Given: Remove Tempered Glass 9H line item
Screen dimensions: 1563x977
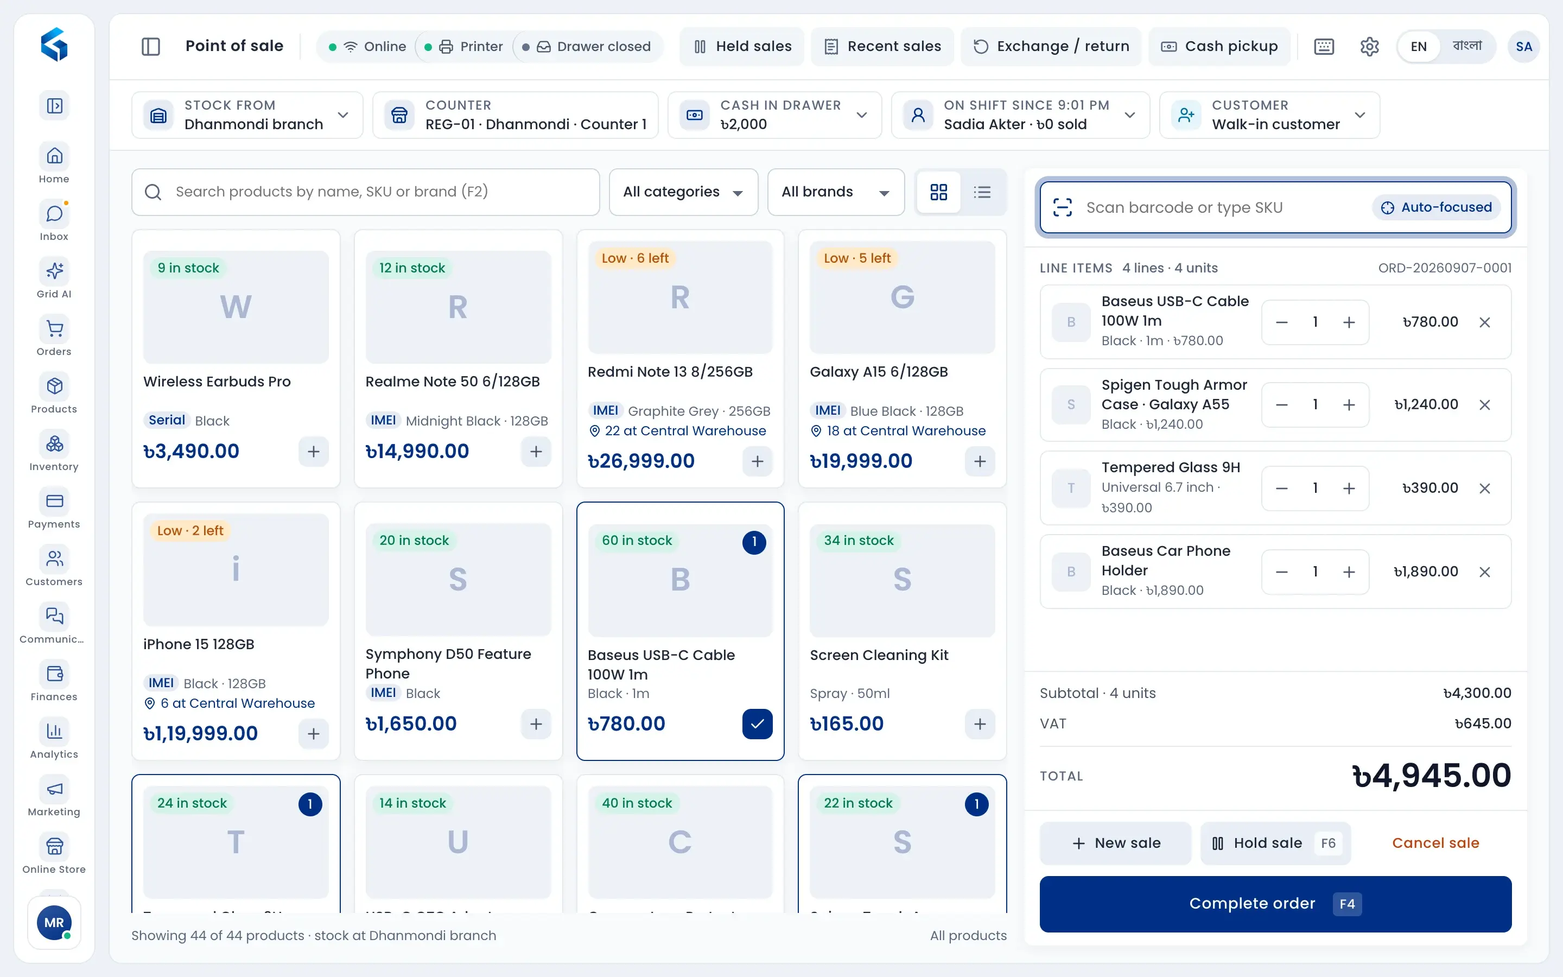Looking at the screenshot, I should (1484, 488).
